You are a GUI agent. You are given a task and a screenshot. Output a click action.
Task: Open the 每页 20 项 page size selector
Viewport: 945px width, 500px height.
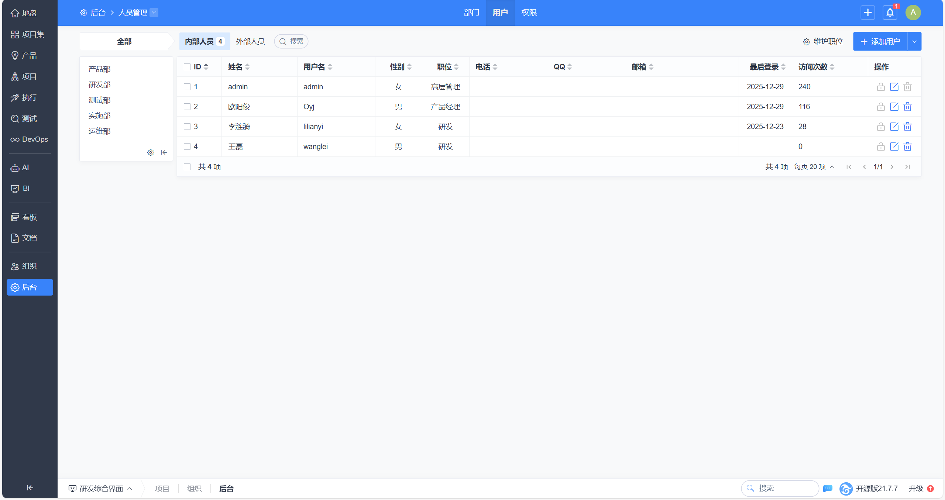click(x=814, y=167)
